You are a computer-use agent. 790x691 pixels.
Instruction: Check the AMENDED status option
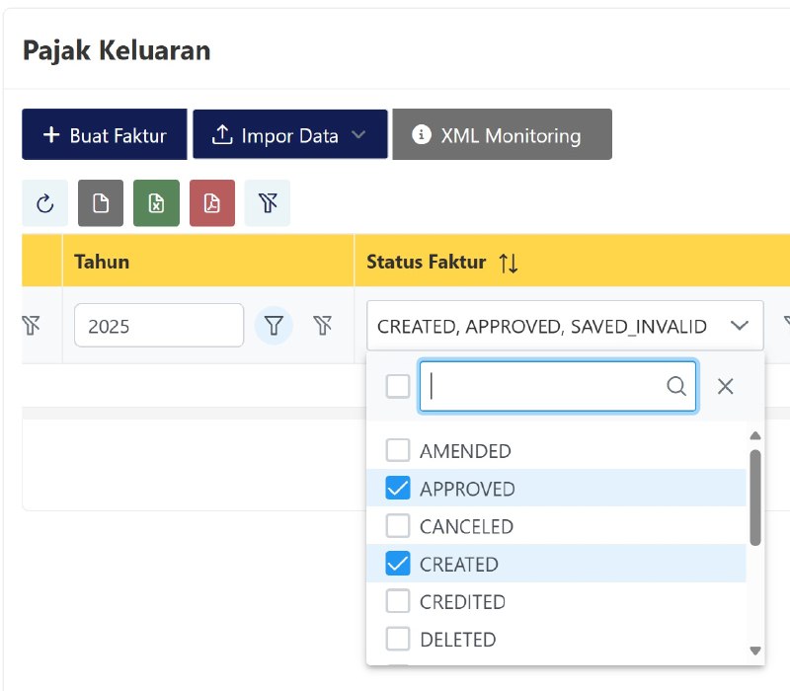[398, 451]
